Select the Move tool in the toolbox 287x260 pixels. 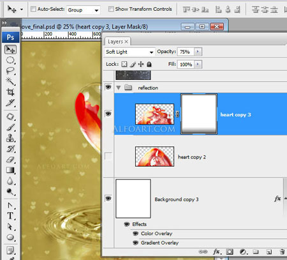10,50
